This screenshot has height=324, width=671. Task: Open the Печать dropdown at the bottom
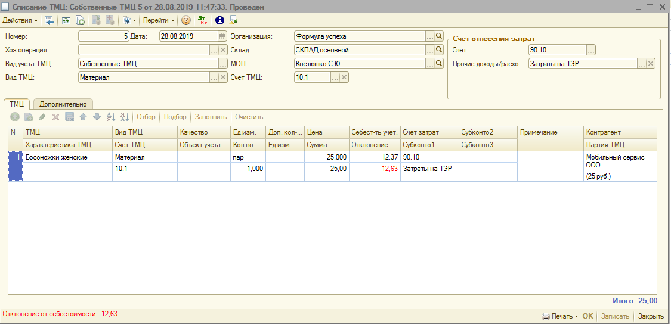560,316
